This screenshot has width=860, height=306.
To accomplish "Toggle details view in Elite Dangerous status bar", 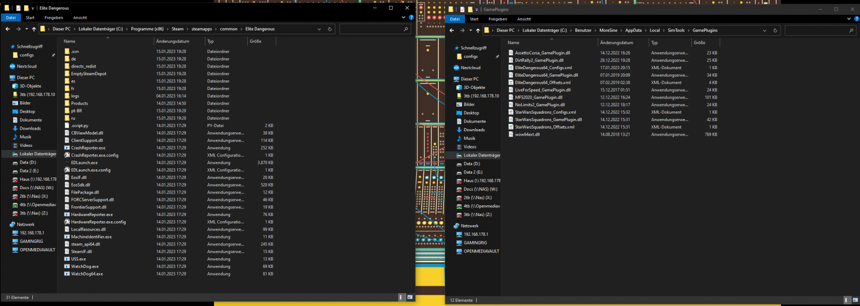I will [400, 297].
